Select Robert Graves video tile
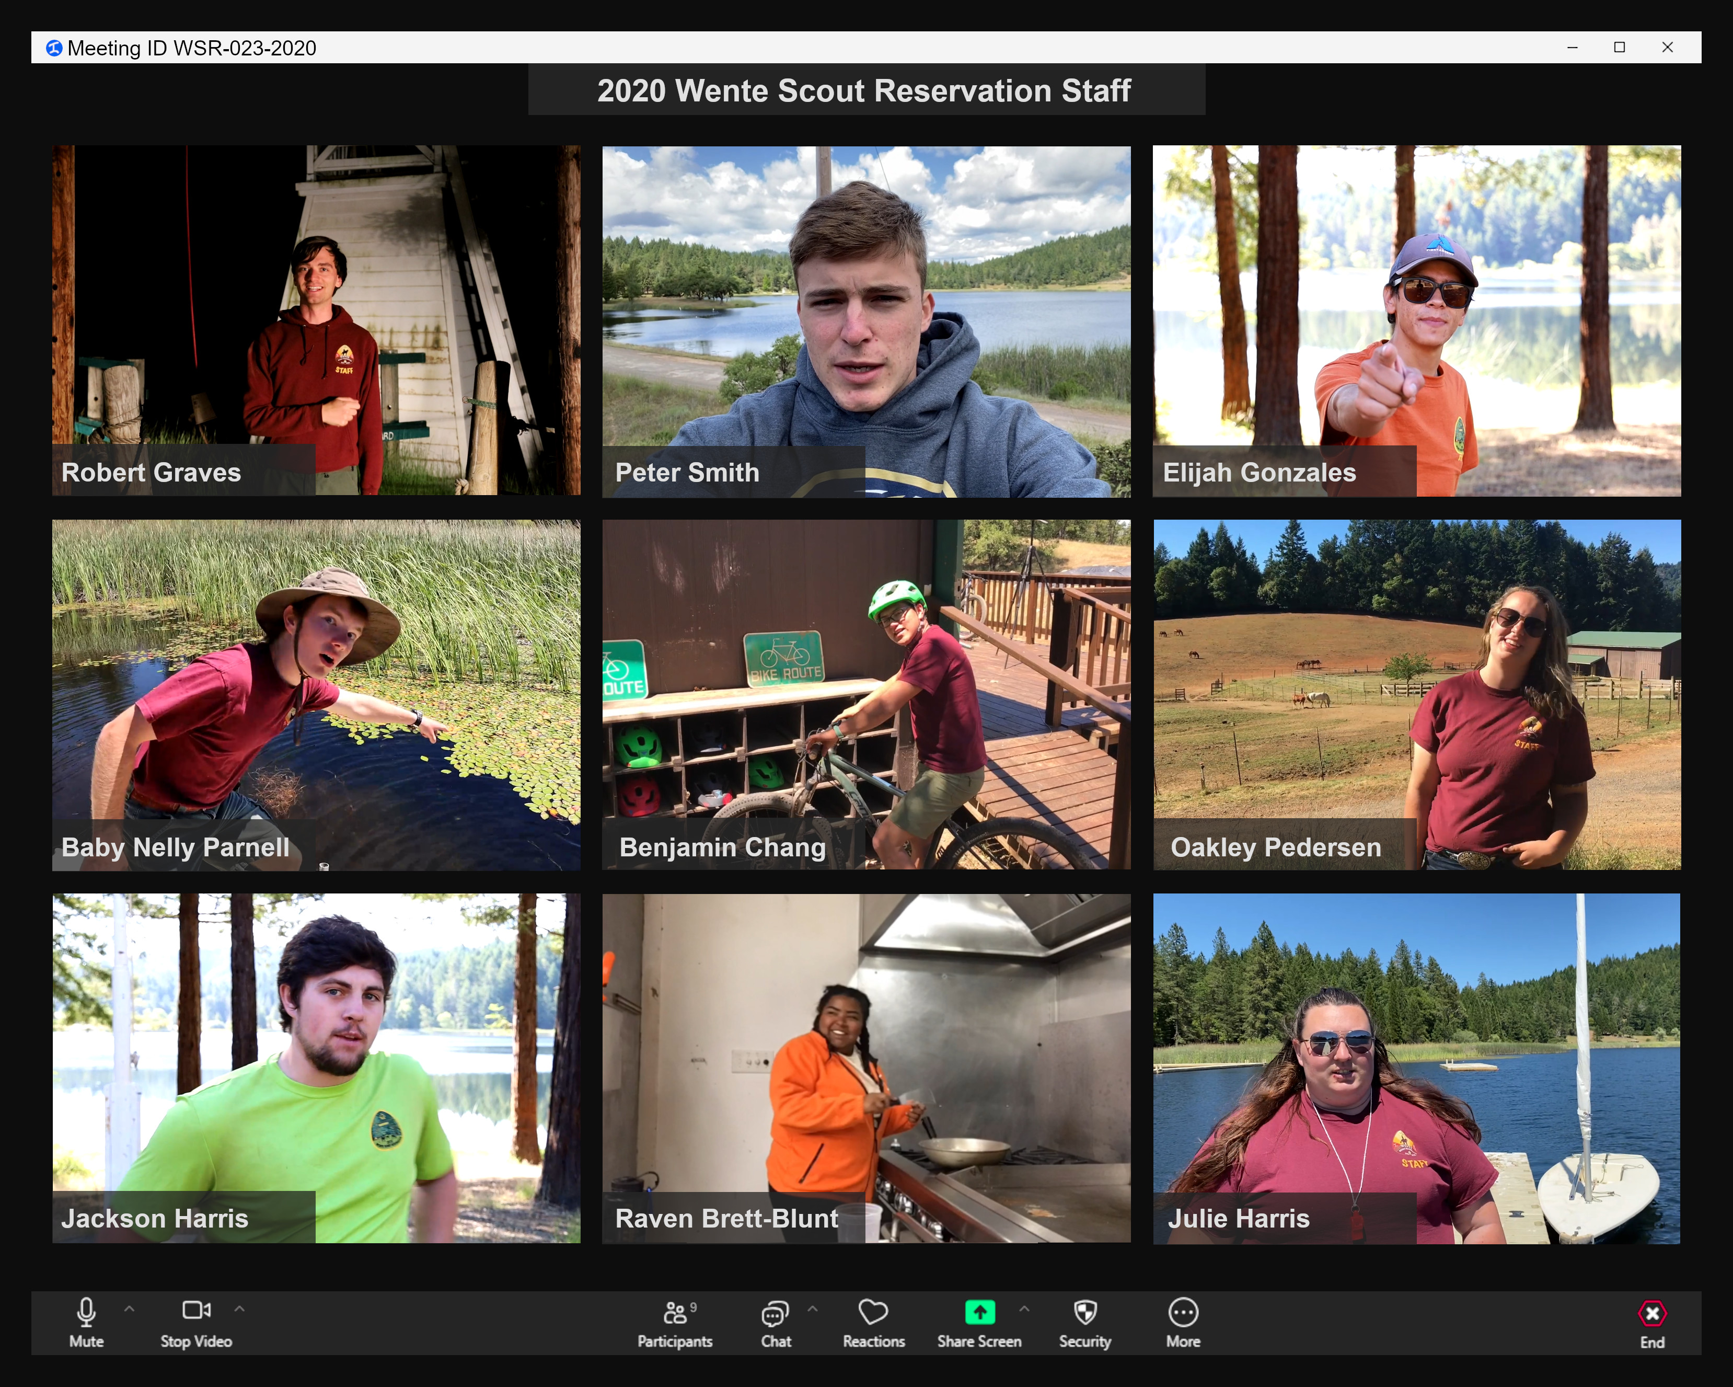The image size is (1733, 1387). 316,320
